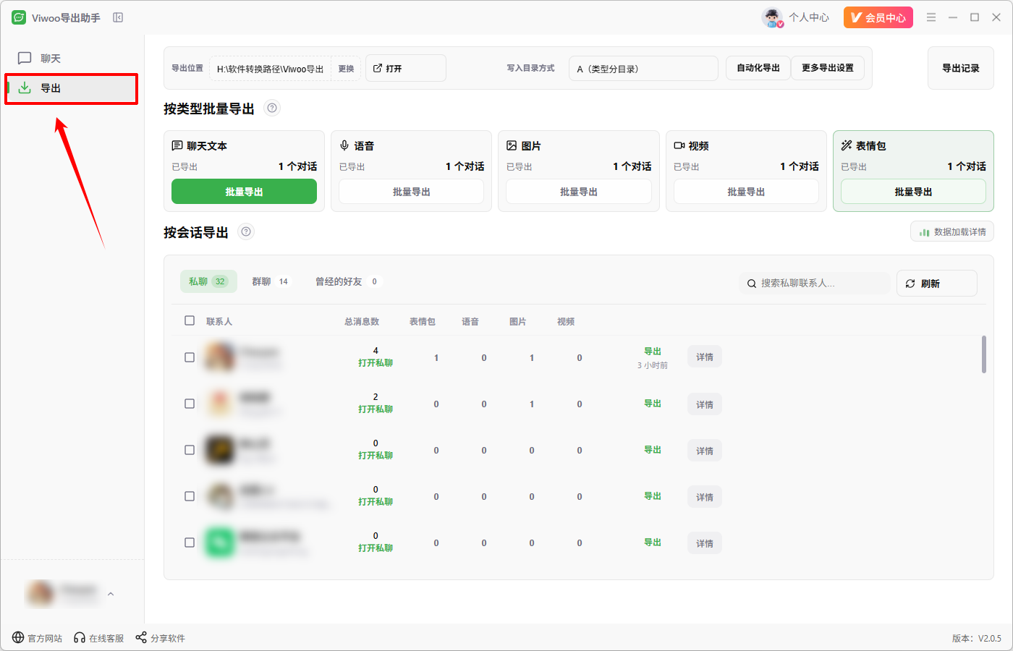This screenshot has width=1013, height=651.
Task: Click help icon beside 按会话导出
Action: (x=246, y=231)
